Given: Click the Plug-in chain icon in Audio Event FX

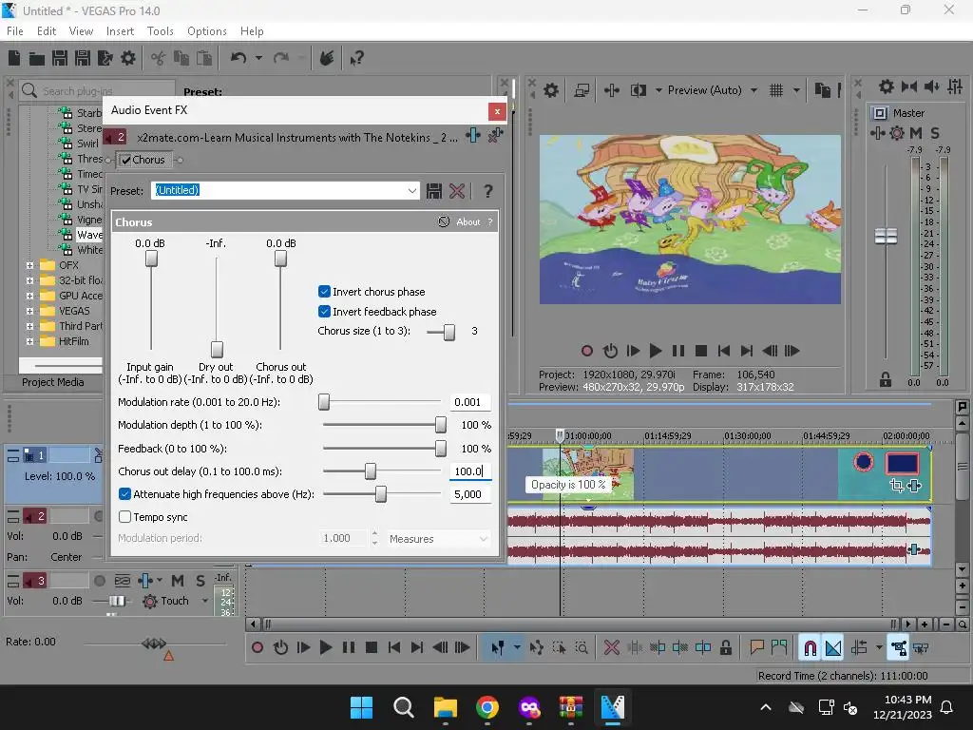Looking at the screenshot, I should 473,135.
